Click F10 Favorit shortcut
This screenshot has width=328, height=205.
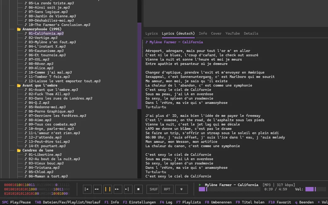point(280,202)
